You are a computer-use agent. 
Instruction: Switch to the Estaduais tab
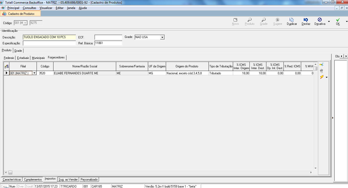23,58
